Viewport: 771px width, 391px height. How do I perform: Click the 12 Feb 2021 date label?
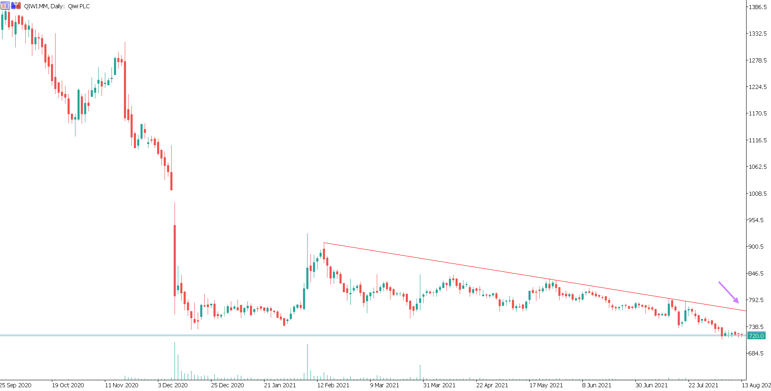click(x=333, y=385)
